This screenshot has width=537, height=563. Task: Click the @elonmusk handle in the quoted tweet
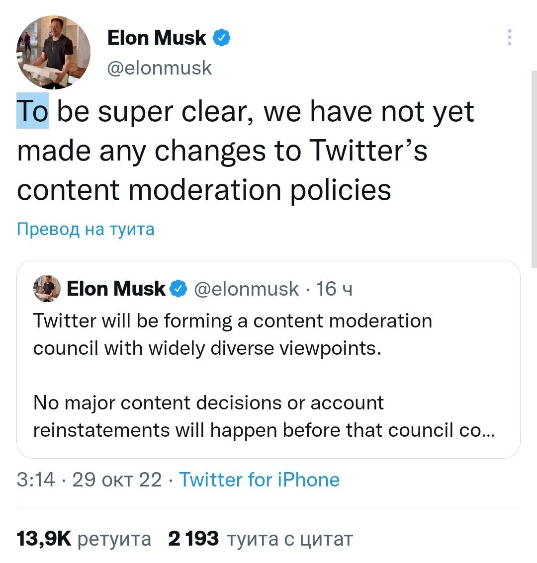click(x=246, y=289)
